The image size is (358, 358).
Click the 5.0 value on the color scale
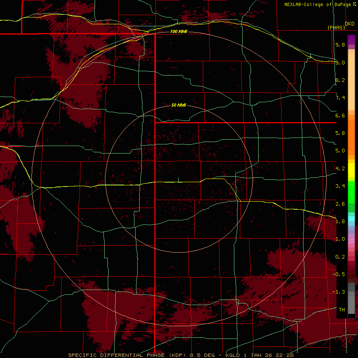point(340,151)
